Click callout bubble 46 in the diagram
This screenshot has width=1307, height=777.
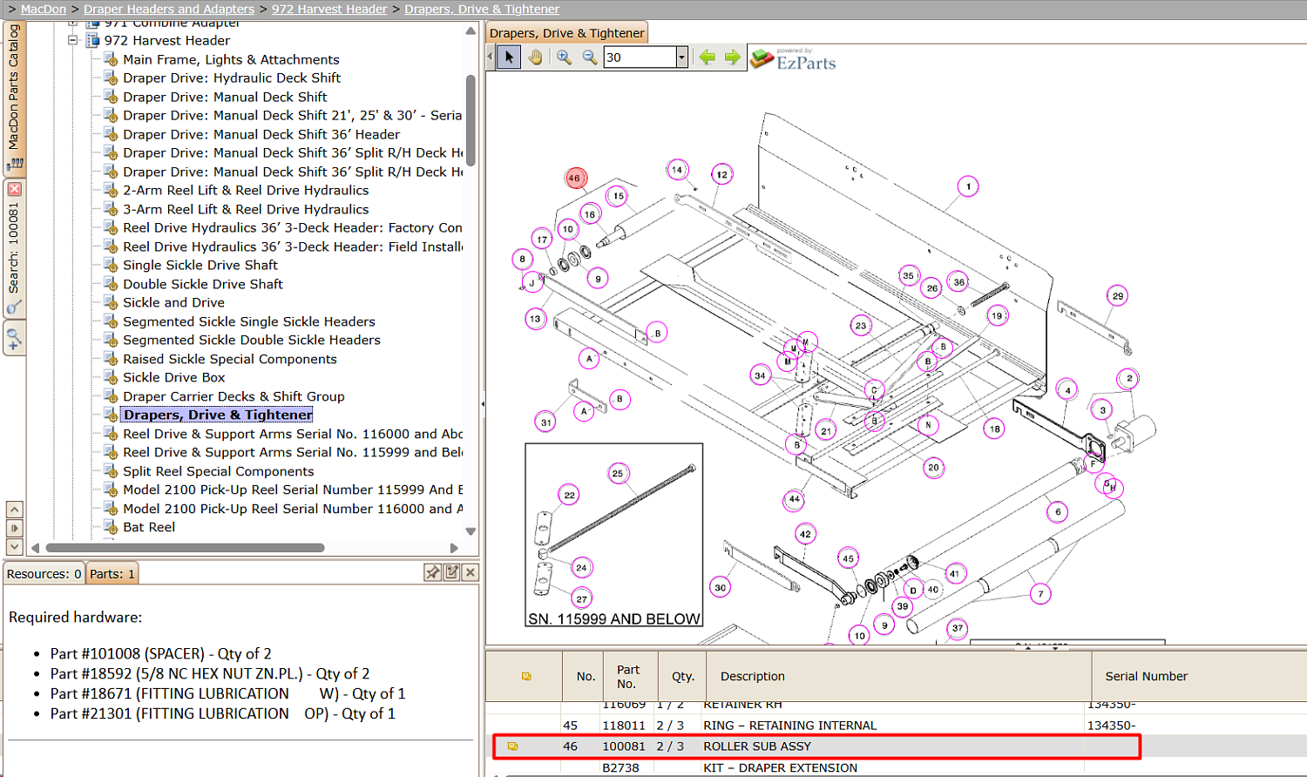(574, 178)
